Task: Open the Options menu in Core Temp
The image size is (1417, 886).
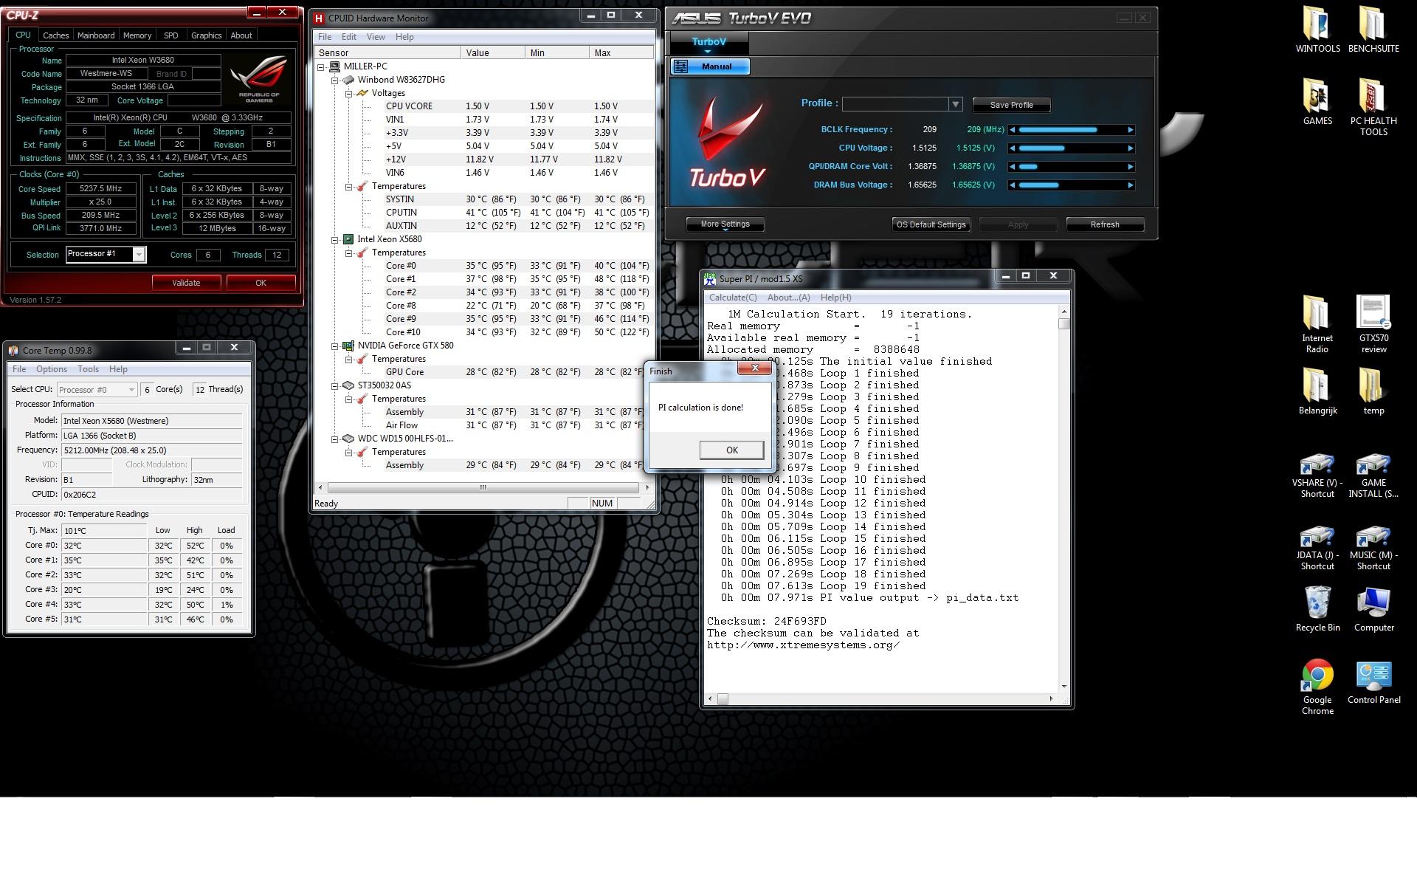Action: [x=52, y=369]
